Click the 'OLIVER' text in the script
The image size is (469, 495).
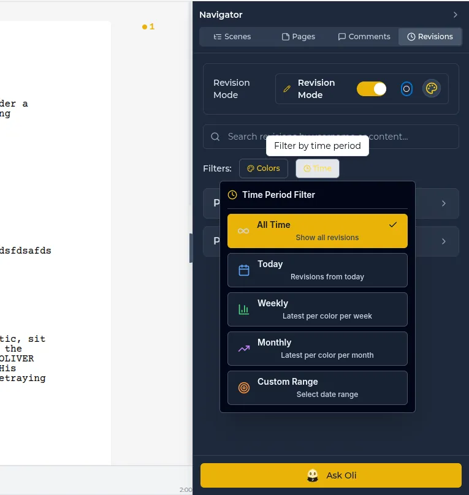[17, 358]
